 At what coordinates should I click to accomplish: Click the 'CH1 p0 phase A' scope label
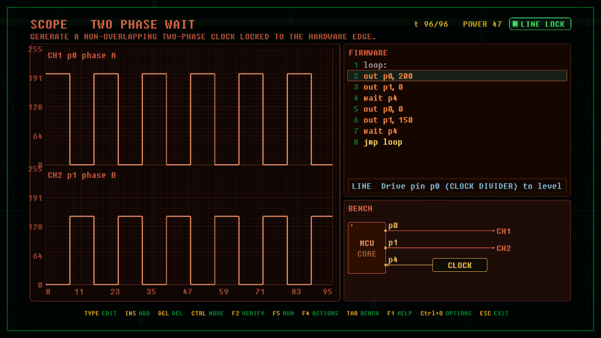click(82, 55)
